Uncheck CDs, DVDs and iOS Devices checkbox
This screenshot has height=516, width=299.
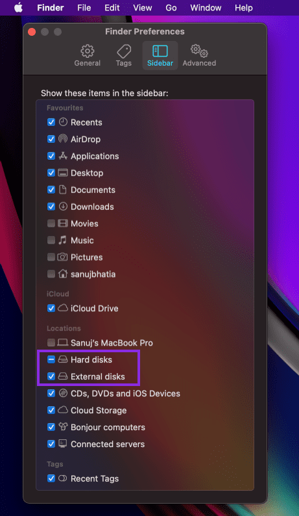tap(51, 393)
